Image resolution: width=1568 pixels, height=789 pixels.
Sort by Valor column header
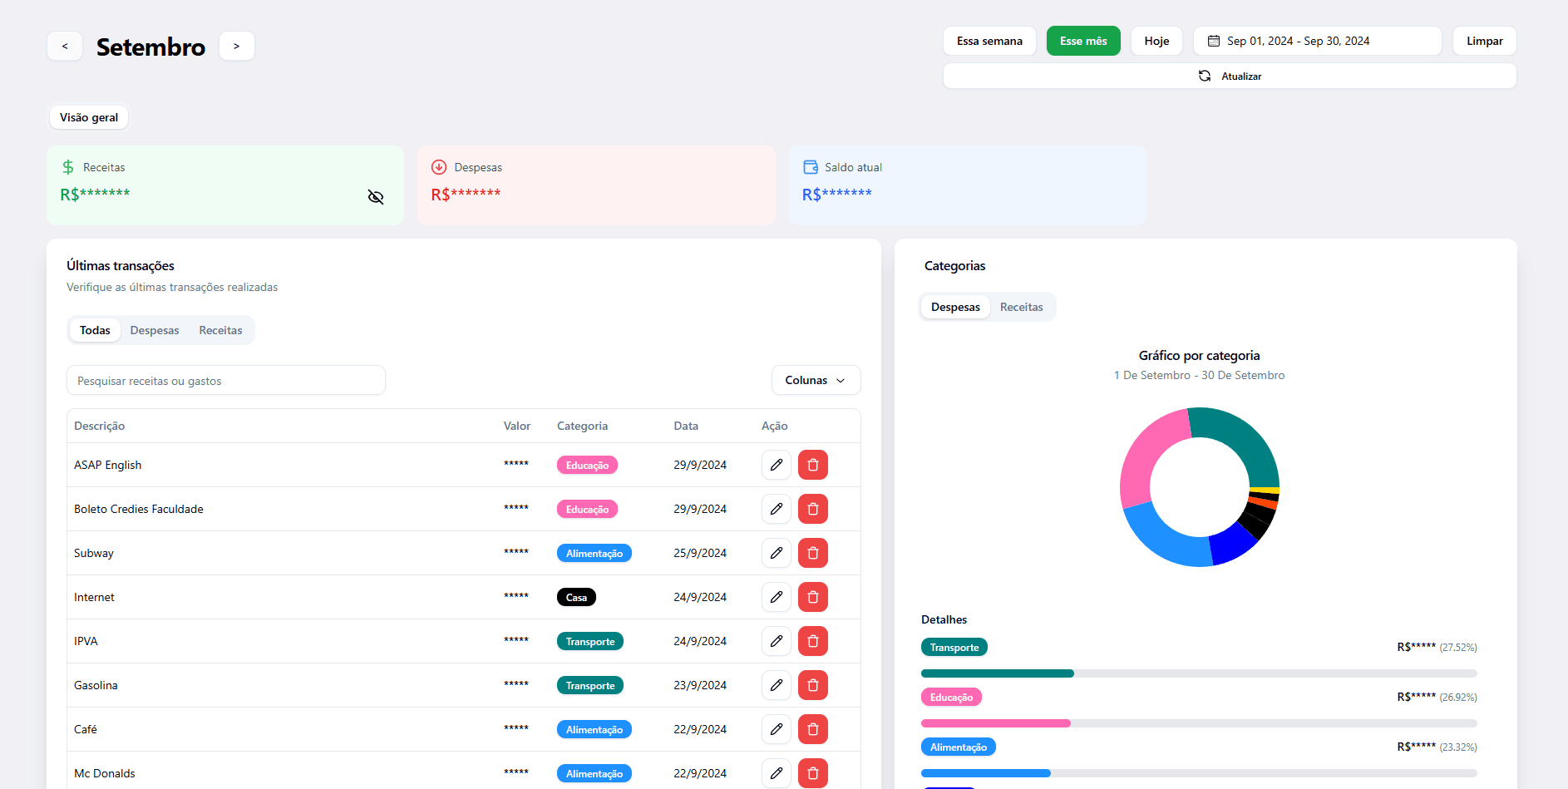tap(516, 426)
